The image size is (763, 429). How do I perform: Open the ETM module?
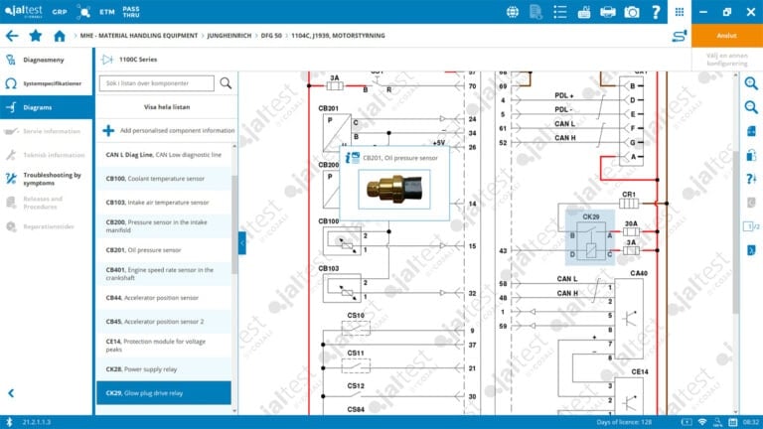(107, 12)
